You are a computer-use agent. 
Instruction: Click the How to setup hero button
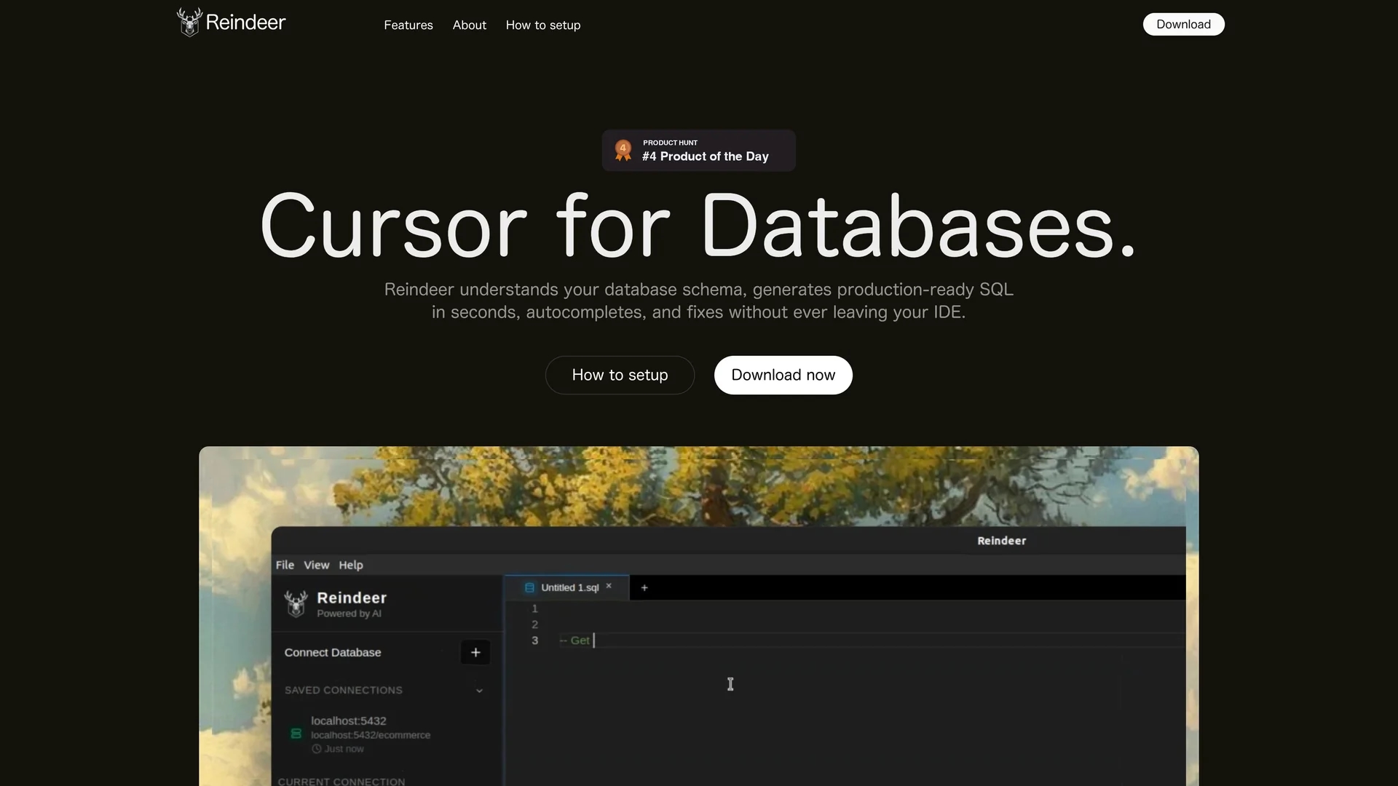point(620,375)
